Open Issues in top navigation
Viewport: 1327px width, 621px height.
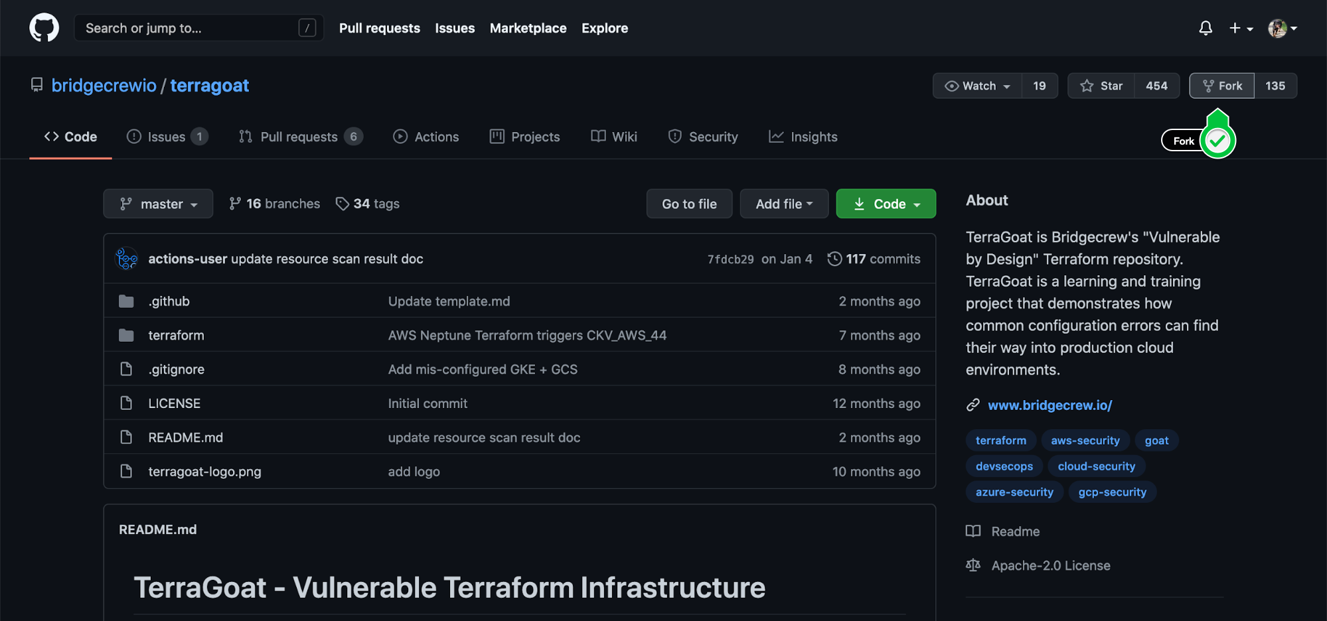[x=455, y=28]
